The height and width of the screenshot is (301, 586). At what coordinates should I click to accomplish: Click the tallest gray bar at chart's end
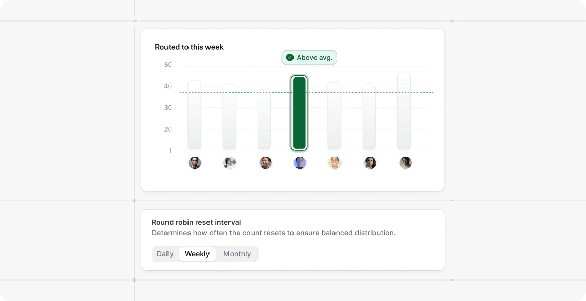[404, 111]
